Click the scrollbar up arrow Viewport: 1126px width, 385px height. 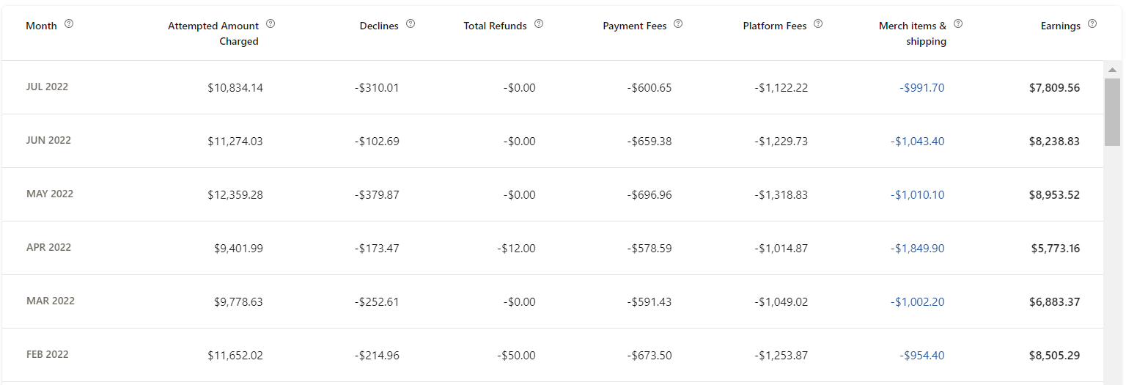(1112, 70)
